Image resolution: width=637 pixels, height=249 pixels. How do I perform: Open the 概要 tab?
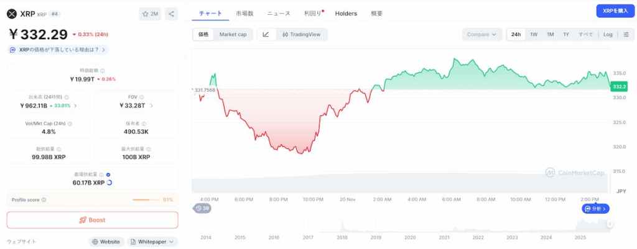[376, 14]
